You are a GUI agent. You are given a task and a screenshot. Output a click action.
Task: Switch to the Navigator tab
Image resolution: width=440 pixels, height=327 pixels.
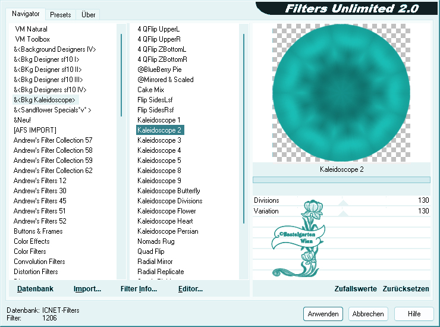pos(26,14)
